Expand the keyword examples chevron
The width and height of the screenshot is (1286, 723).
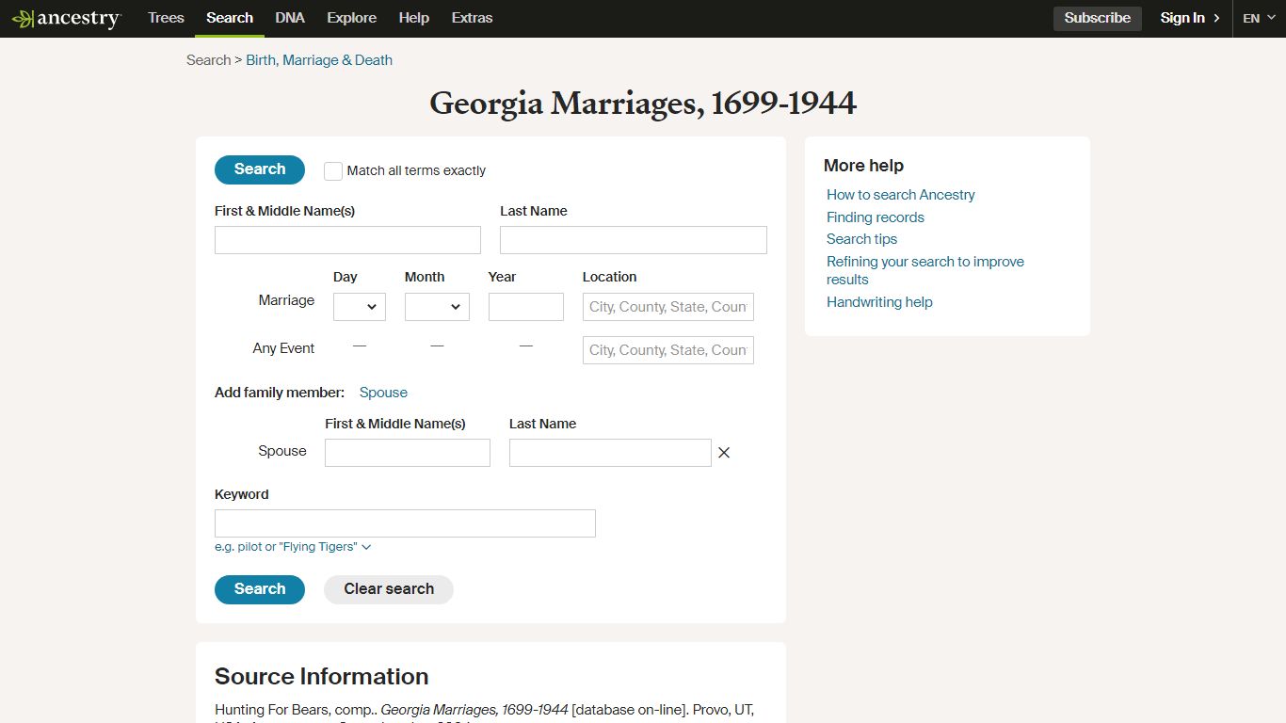[x=366, y=547]
